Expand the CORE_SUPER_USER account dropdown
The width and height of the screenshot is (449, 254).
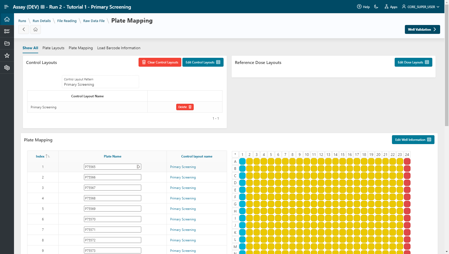click(x=421, y=7)
